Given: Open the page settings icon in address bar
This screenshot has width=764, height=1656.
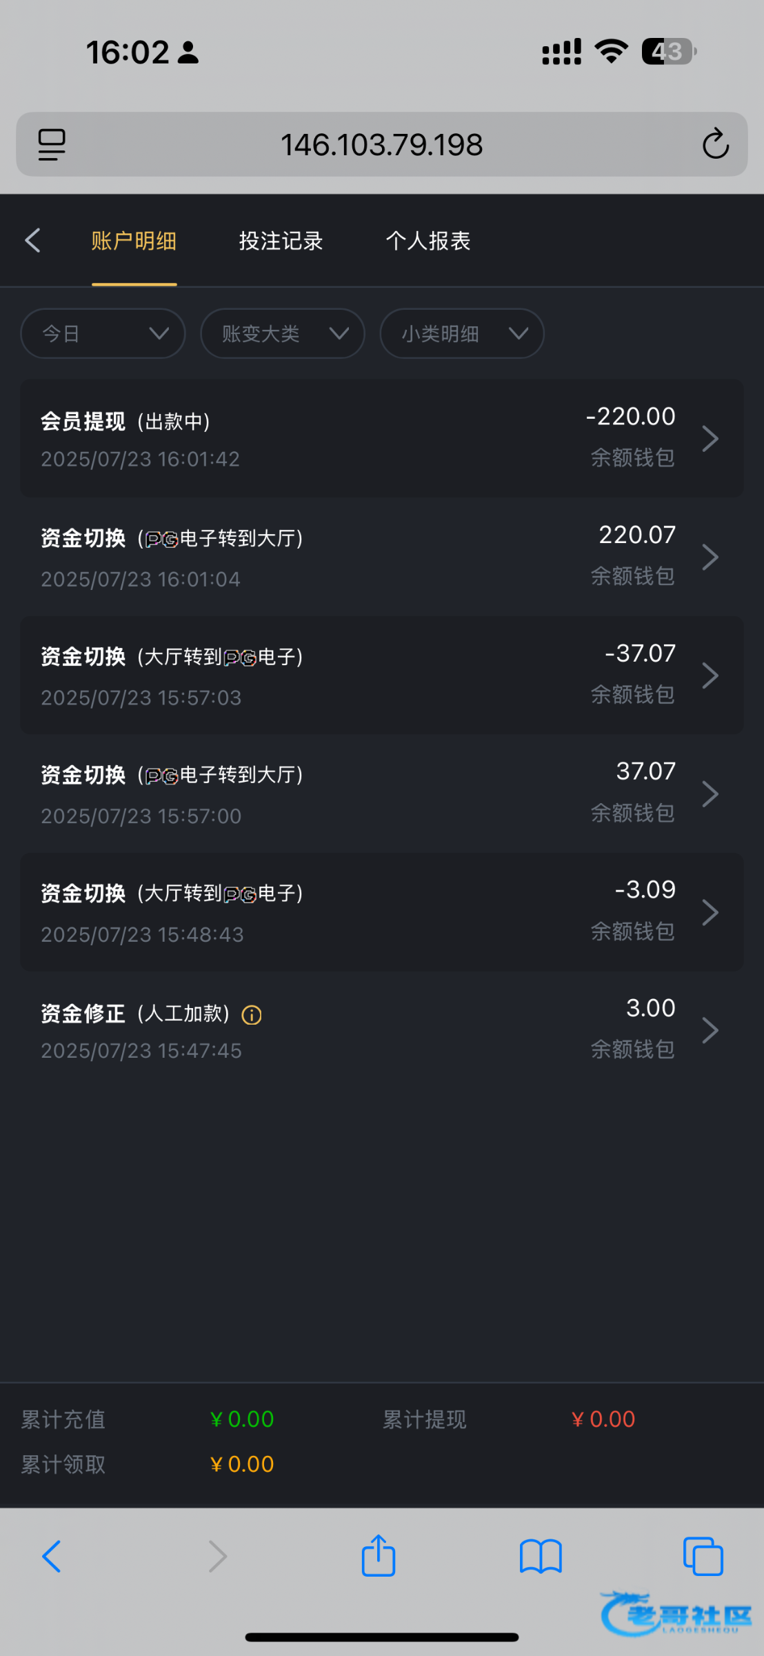Looking at the screenshot, I should pyautogui.click(x=52, y=144).
